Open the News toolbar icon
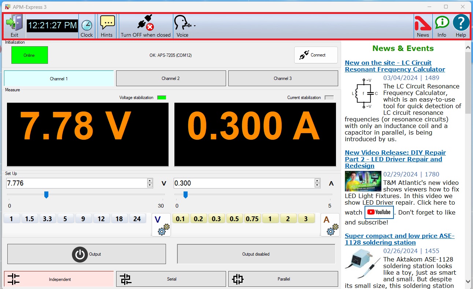 click(x=422, y=23)
